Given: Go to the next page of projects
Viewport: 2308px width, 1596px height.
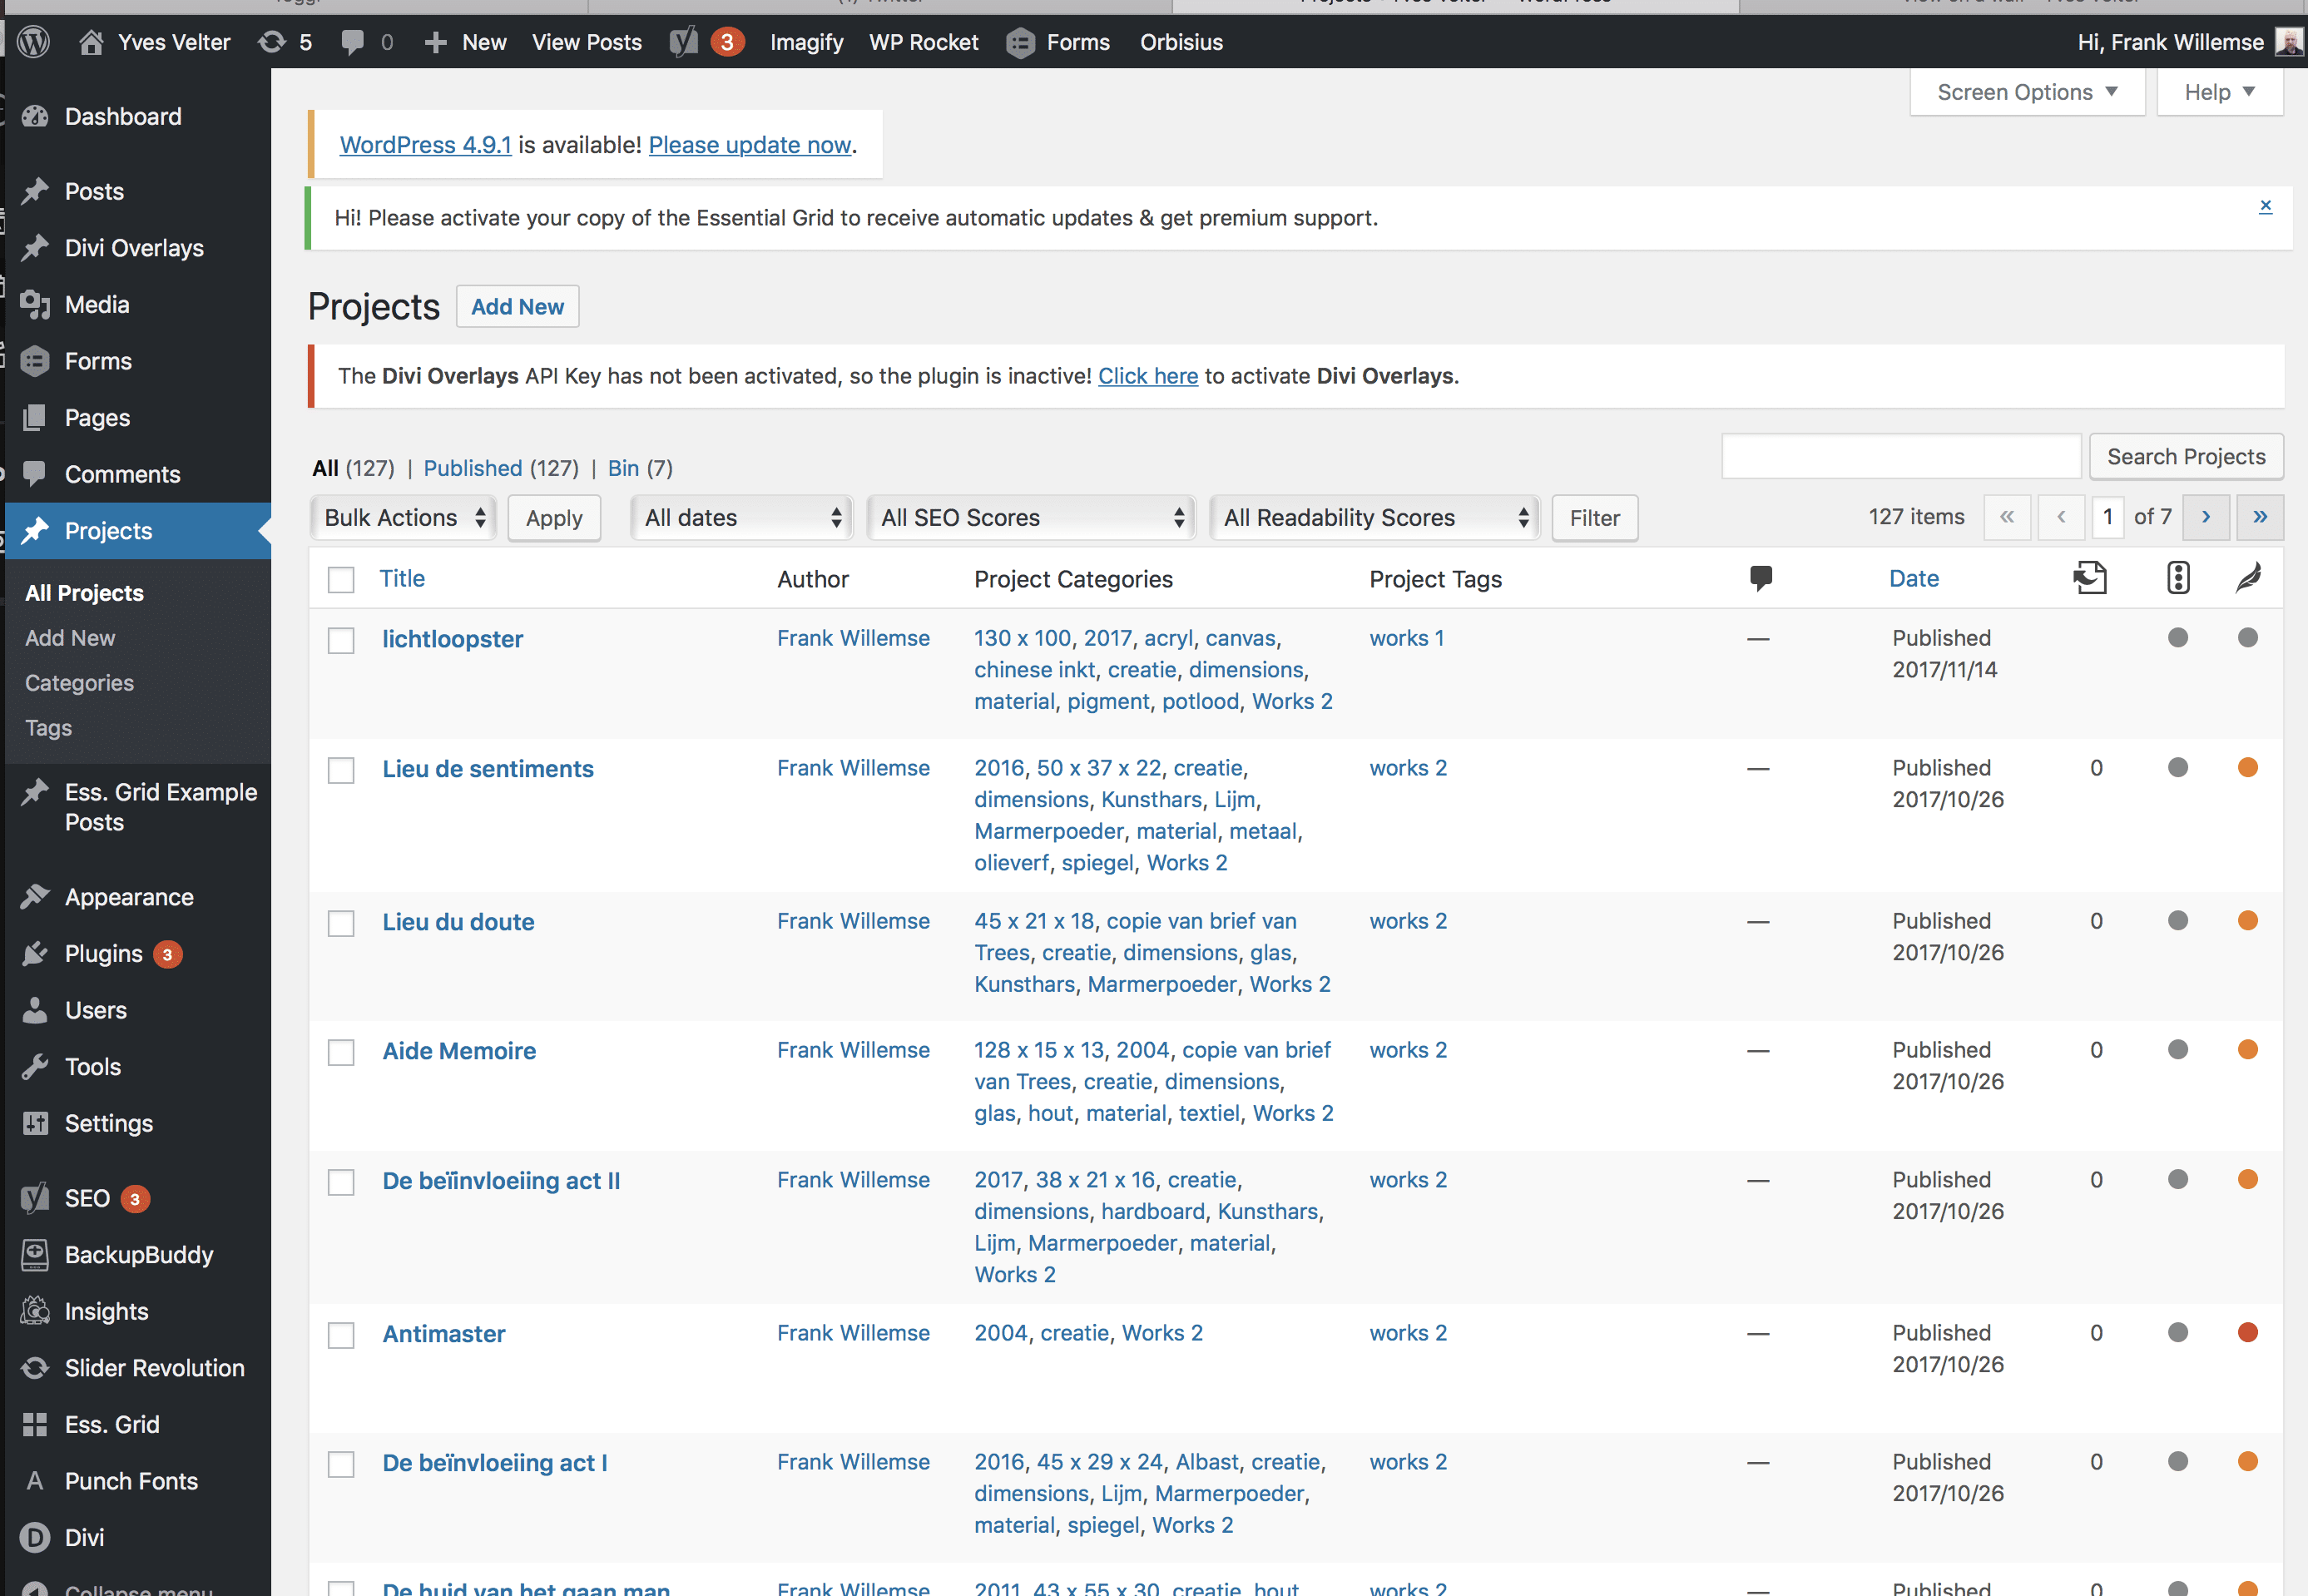Looking at the screenshot, I should click(2206, 517).
